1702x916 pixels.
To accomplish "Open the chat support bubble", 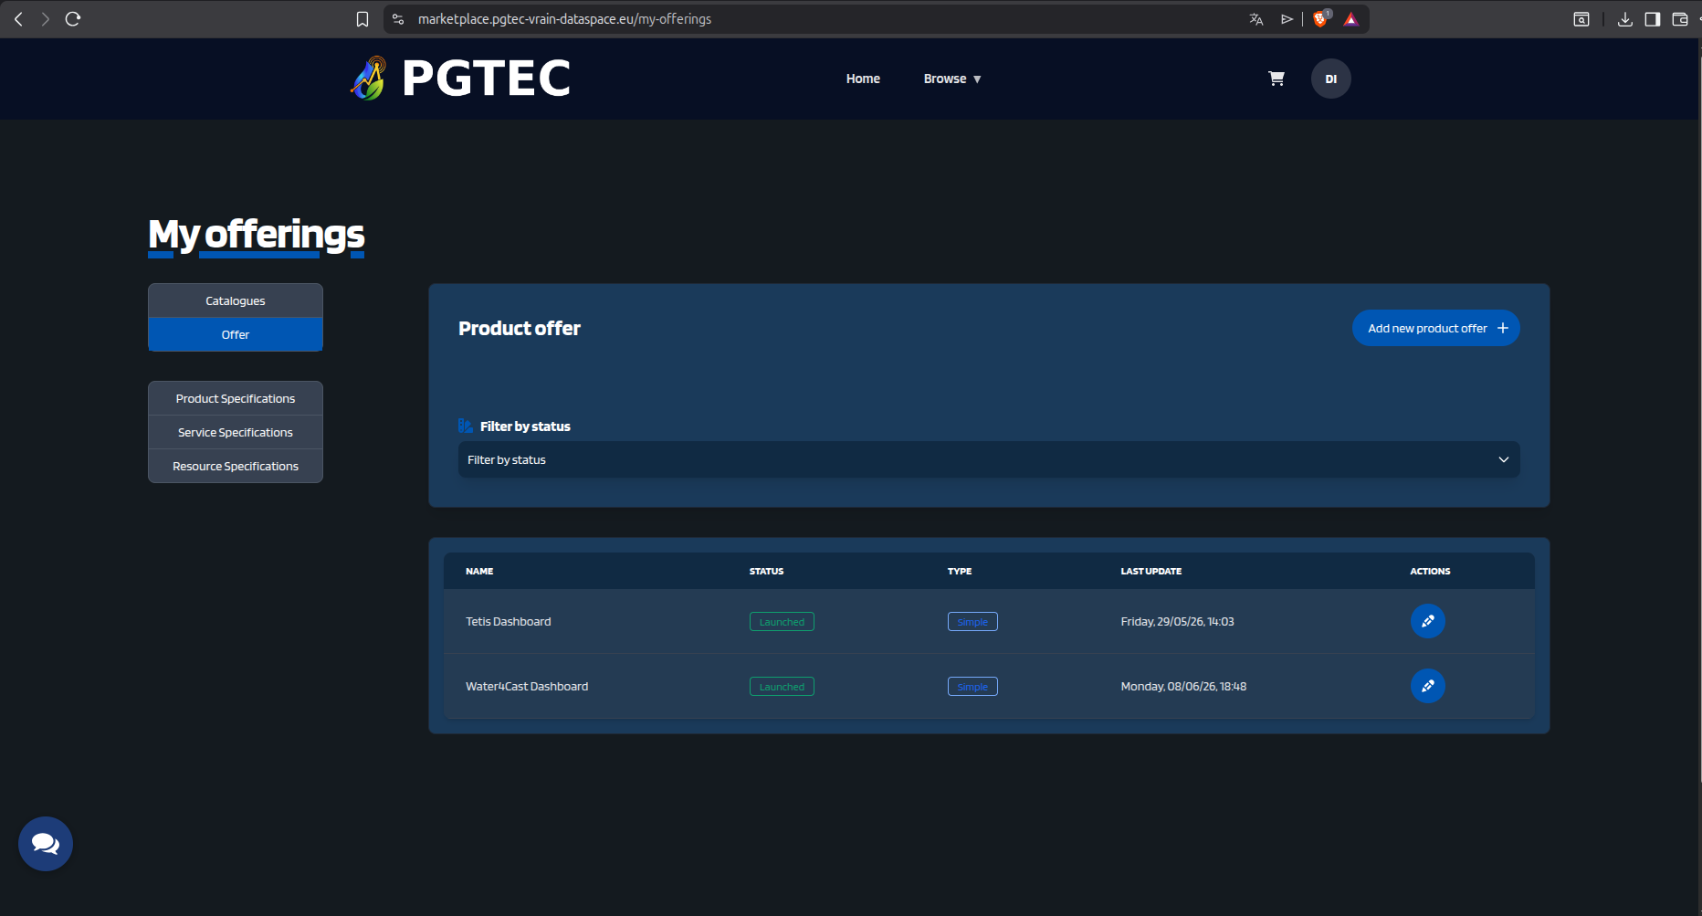I will tap(46, 844).
